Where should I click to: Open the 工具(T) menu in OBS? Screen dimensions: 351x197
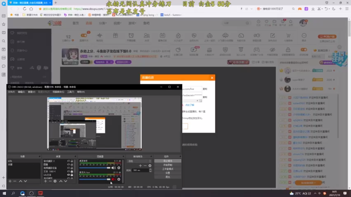pos(71,92)
